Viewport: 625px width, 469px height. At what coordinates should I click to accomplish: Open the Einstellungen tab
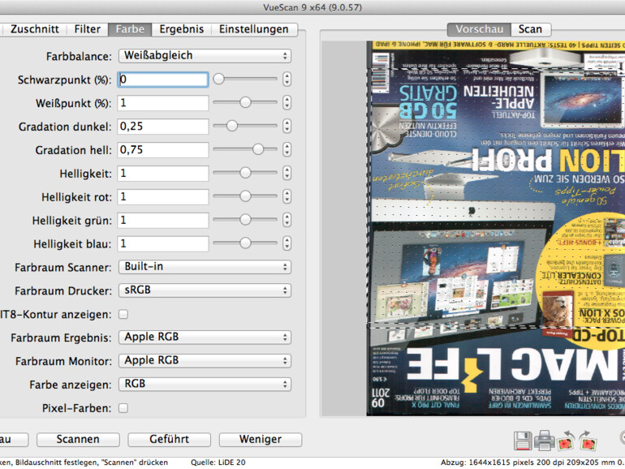254,29
